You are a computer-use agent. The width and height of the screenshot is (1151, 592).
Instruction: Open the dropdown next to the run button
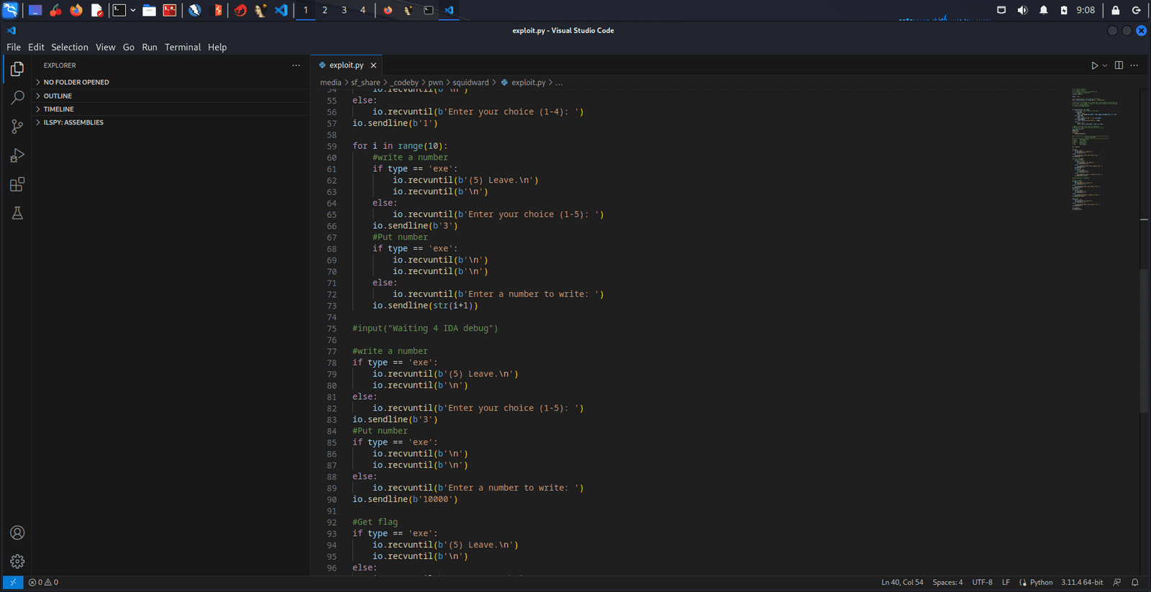[1105, 65]
